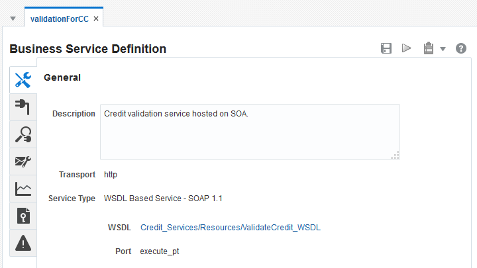Open the Message Handling tab (envelope wrench icon)
This screenshot has height=268, width=477.
point(23,161)
